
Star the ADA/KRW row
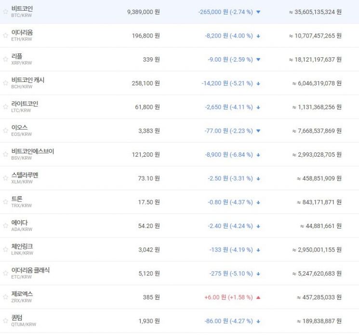5,226
